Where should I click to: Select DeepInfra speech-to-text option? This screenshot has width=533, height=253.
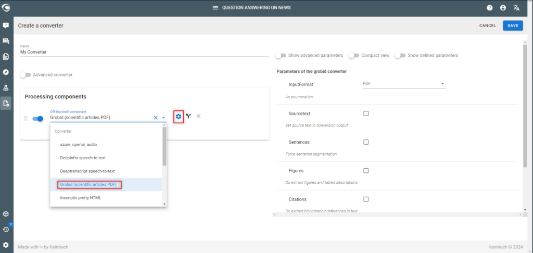[x=106, y=158]
